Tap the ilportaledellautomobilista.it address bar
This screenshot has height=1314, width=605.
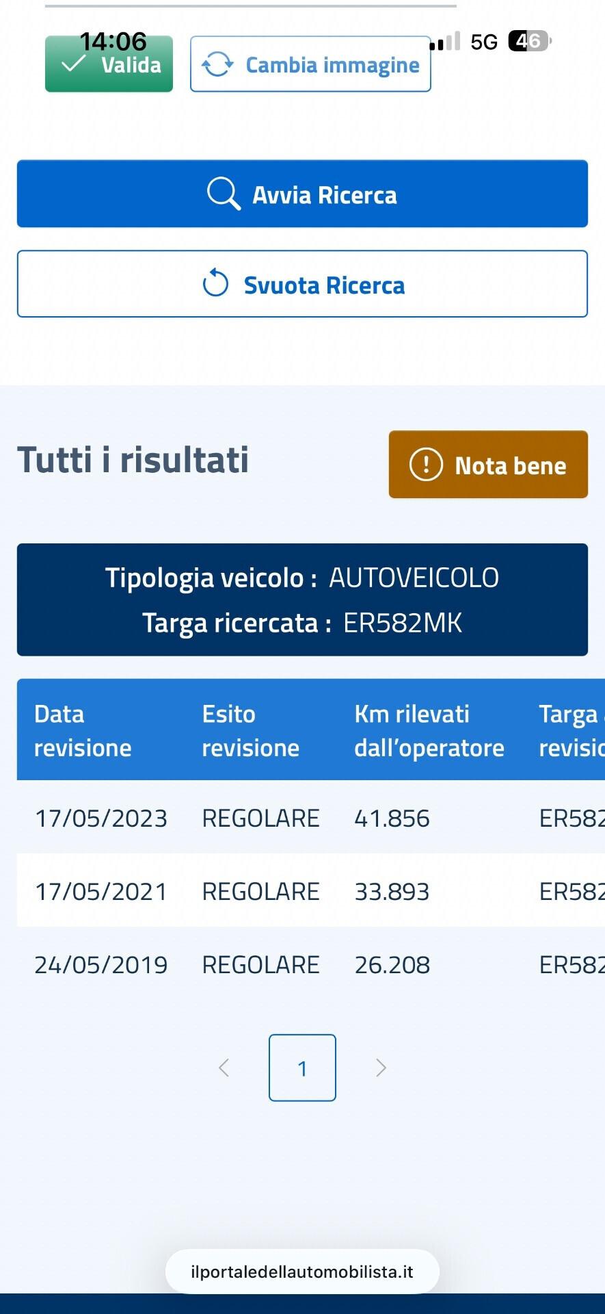[x=302, y=1272]
